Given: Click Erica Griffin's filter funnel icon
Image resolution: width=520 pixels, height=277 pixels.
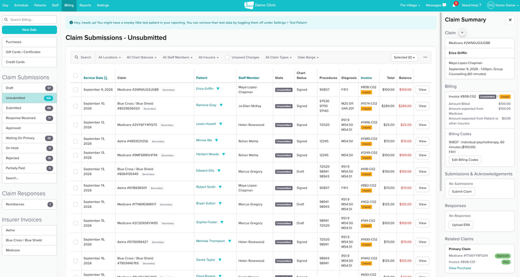Looking at the screenshot, I should click(x=218, y=89).
